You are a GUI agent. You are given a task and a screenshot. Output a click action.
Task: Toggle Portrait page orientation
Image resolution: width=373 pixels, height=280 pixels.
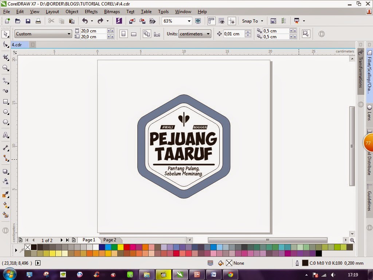click(123, 34)
